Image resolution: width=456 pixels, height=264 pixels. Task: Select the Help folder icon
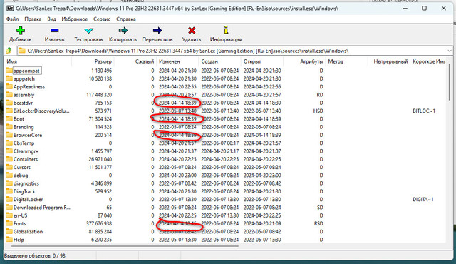[9, 240]
